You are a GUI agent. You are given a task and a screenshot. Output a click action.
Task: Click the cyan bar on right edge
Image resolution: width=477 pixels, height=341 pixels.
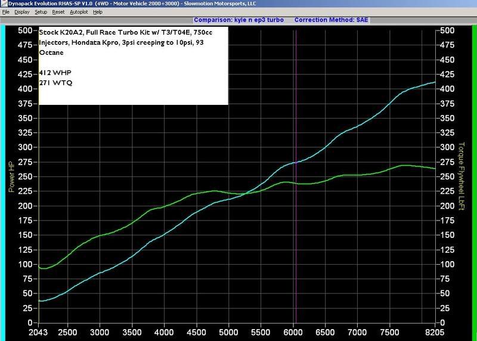tap(473, 179)
